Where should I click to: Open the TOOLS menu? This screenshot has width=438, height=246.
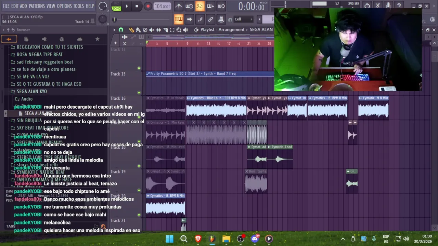click(78, 6)
